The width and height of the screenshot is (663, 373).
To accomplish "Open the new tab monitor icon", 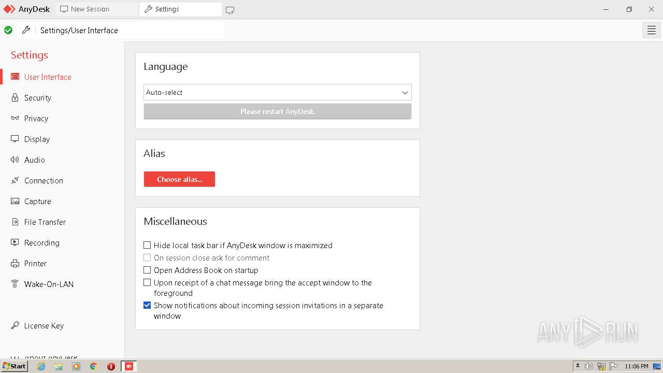I will click(x=230, y=10).
